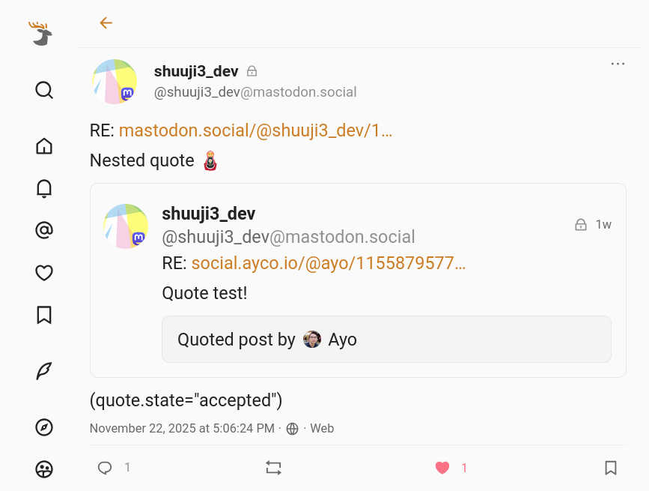
Task: Open the RE: social.ayco.io link
Action: coord(327,263)
